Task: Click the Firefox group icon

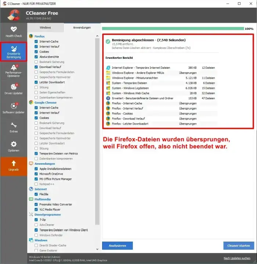Action: 31,36
